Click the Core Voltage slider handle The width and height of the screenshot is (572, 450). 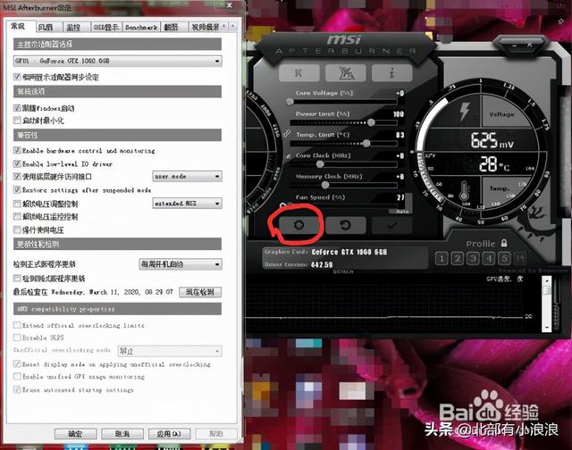[x=290, y=102]
